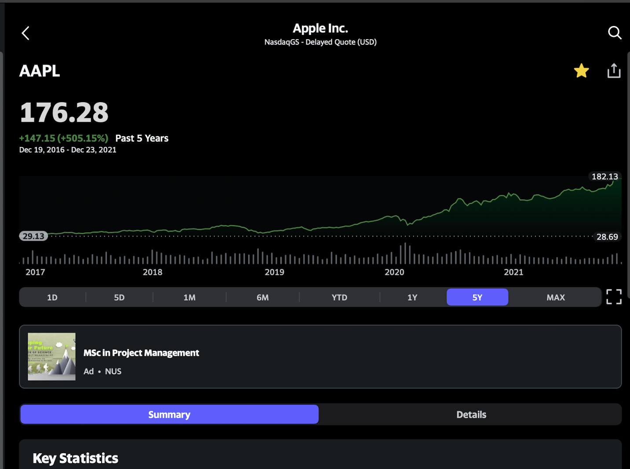Tap the share icon next to the star
The width and height of the screenshot is (630, 469).
pyautogui.click(x=614, y=70)
